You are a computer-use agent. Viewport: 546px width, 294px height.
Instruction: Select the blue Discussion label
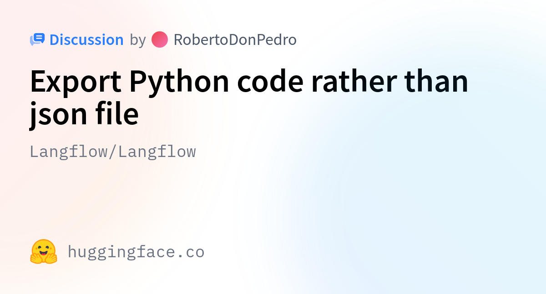[x=86, y=40]
